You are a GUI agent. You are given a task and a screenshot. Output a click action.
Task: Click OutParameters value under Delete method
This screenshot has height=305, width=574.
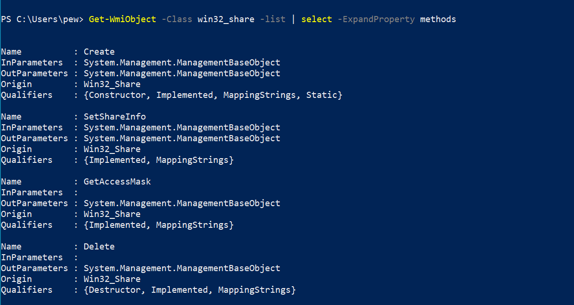182,268
